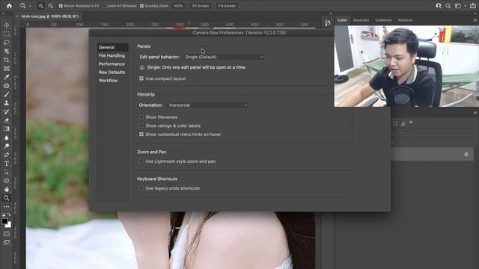Click the Fit Screen button
The height and width of the screenshot is (269, 479).
[x=201, y=6]
